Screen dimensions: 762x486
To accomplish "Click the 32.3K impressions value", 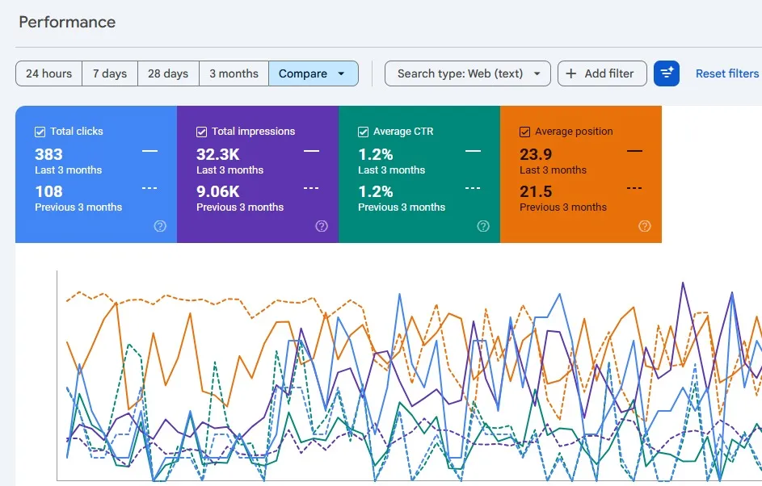I will (x=217, y=154).
